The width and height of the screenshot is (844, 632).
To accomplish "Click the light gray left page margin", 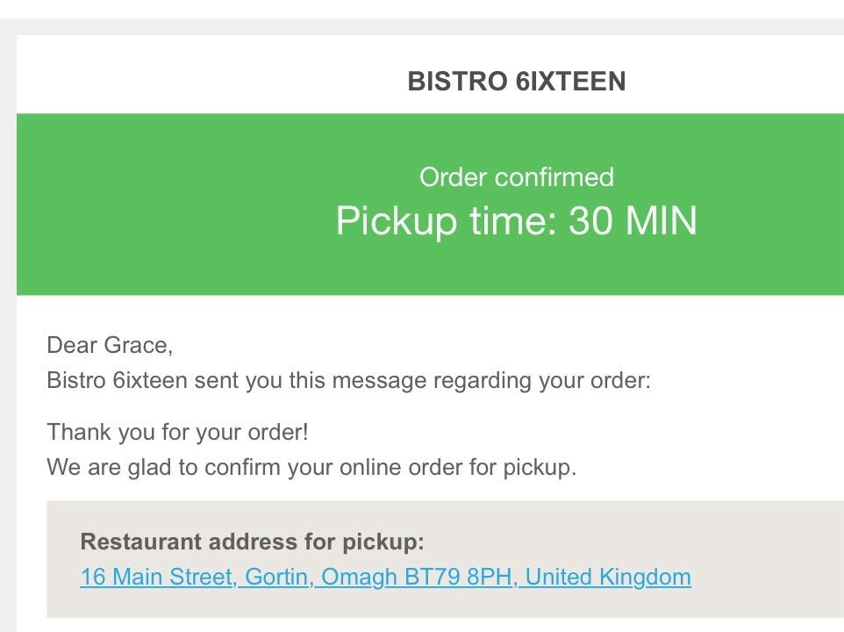I will [7, 351].
